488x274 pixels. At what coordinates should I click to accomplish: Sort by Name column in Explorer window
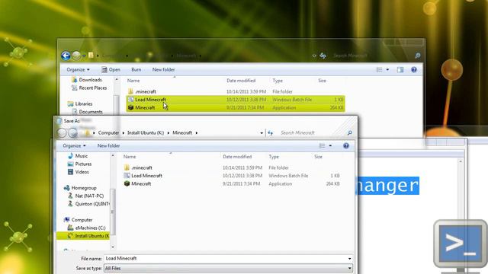click(x=133, y=81)
